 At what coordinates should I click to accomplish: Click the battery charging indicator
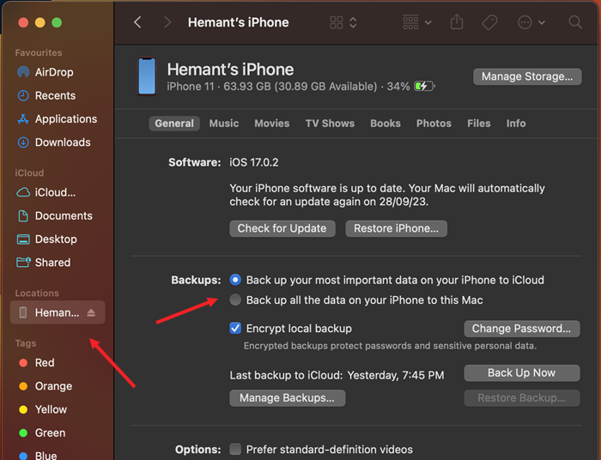[424, 86]
